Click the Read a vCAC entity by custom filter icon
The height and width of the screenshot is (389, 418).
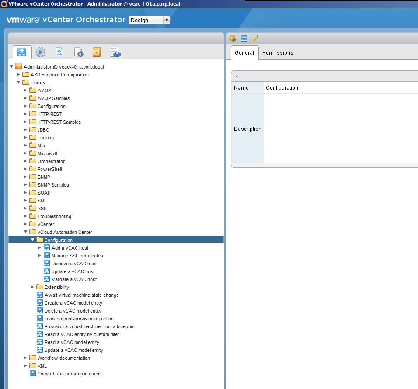click(40, 334)
